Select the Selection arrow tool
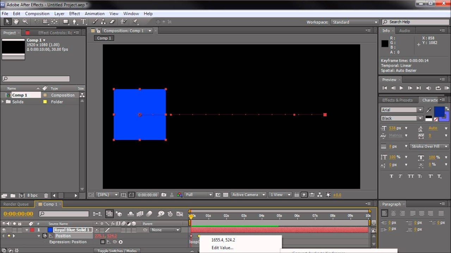The width and height of the screenshot is (451, 253). point(7,22)
